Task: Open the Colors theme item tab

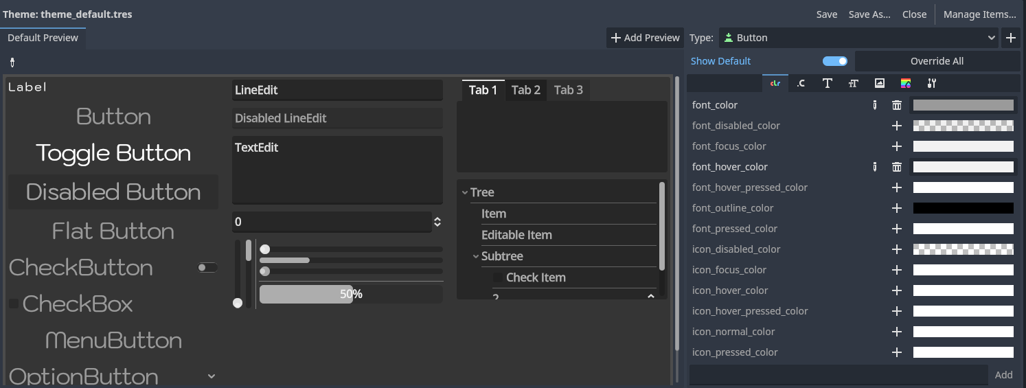Action: [x=775, y=83]
